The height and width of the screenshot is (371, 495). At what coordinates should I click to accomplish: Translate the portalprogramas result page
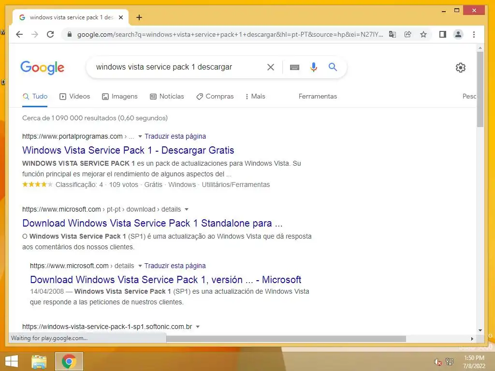pyautogui.click(x=175, y=136)
